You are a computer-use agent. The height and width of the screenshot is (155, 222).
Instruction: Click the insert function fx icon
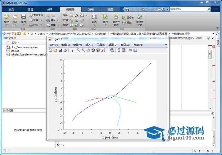(77, 15)
